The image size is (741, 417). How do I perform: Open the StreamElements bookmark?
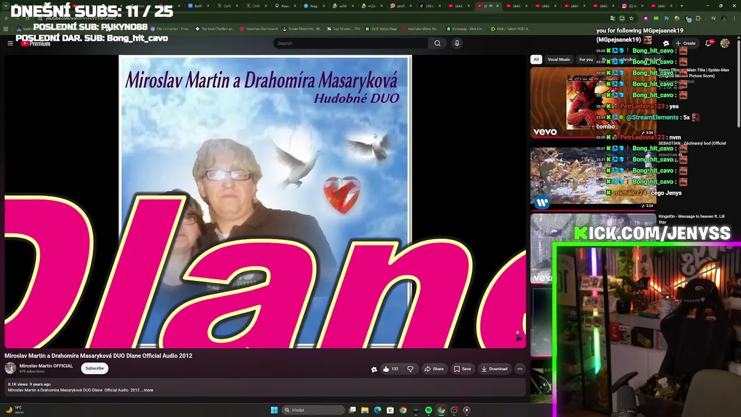coord(301,28)
